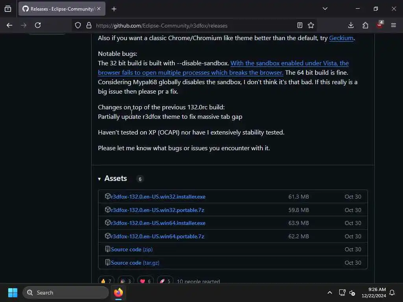Bookmark this page with the star icon
Viewport: 403px width, 302px height.
[311, 25]
